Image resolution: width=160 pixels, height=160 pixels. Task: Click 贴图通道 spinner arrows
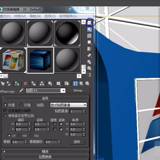click(84, 111)
